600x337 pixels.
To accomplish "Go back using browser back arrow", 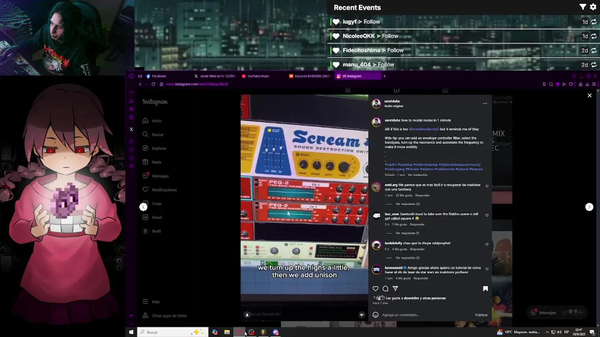I will coord(140,84).
